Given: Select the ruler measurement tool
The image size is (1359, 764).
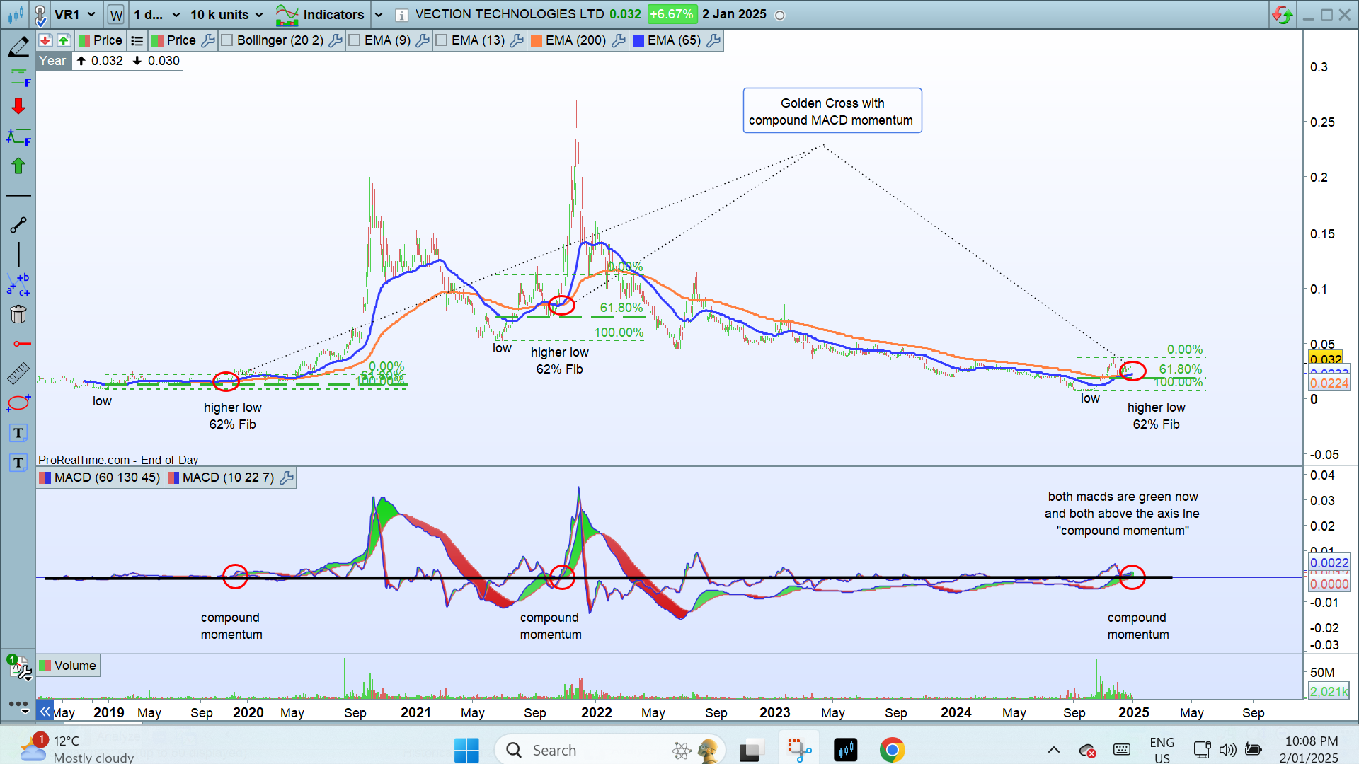Looking at the screenshot, I should 18,374.
